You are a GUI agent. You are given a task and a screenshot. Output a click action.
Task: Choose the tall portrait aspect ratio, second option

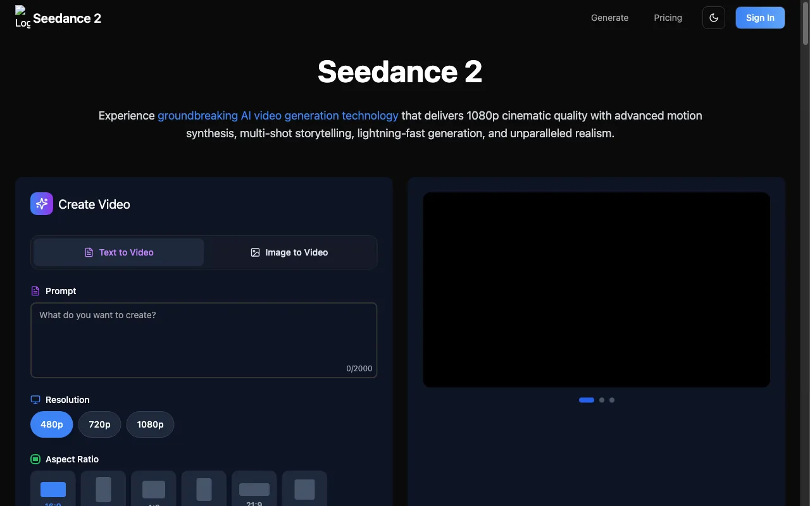click(103, 489)
